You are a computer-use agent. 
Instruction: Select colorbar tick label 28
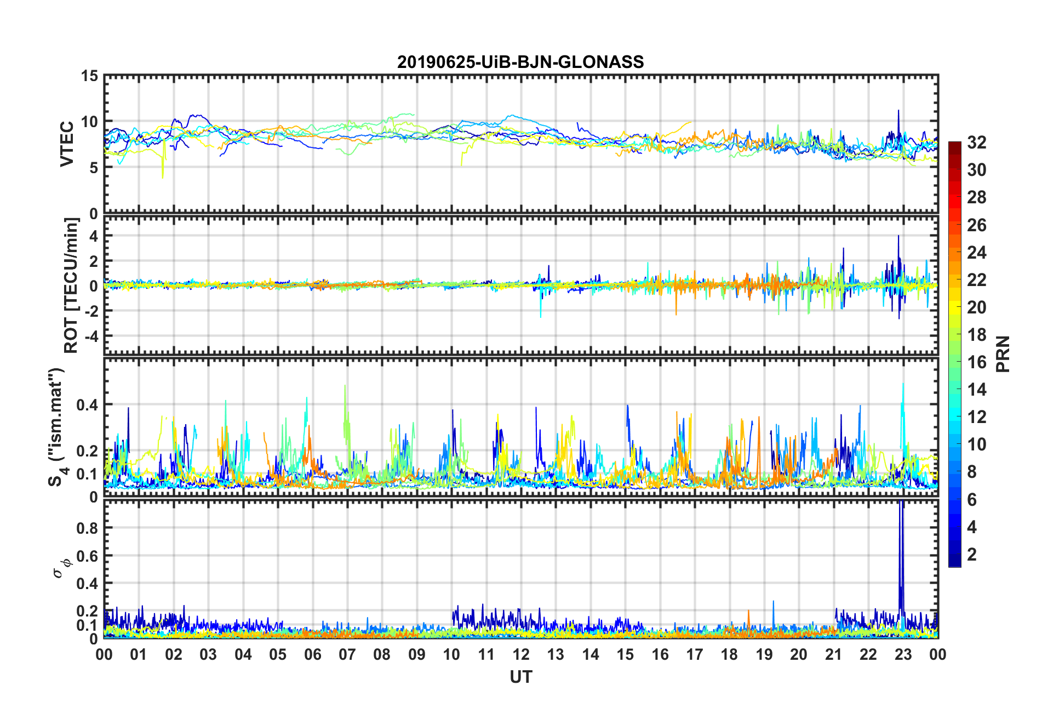[977, 197]
